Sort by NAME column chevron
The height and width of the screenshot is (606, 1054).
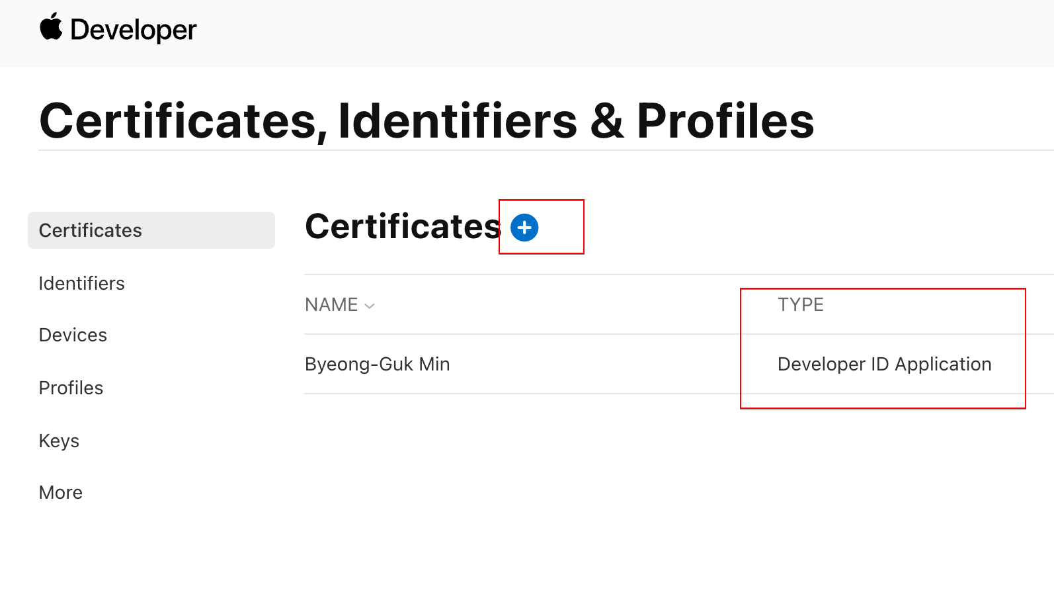[370, 306]
